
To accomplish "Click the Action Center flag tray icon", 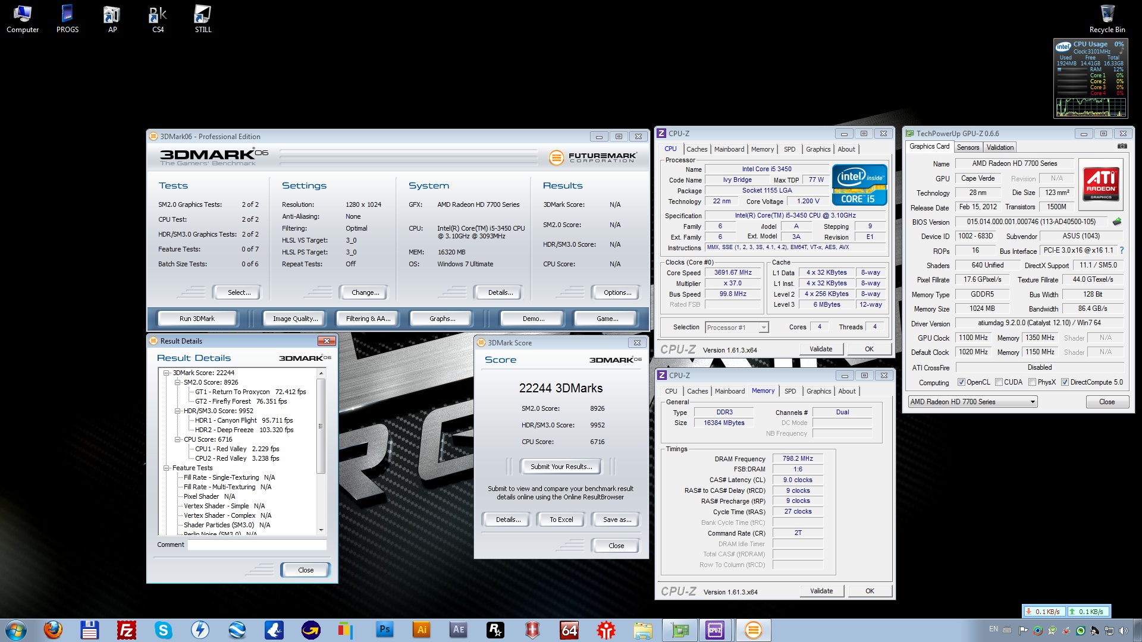I will (1024, 630).
